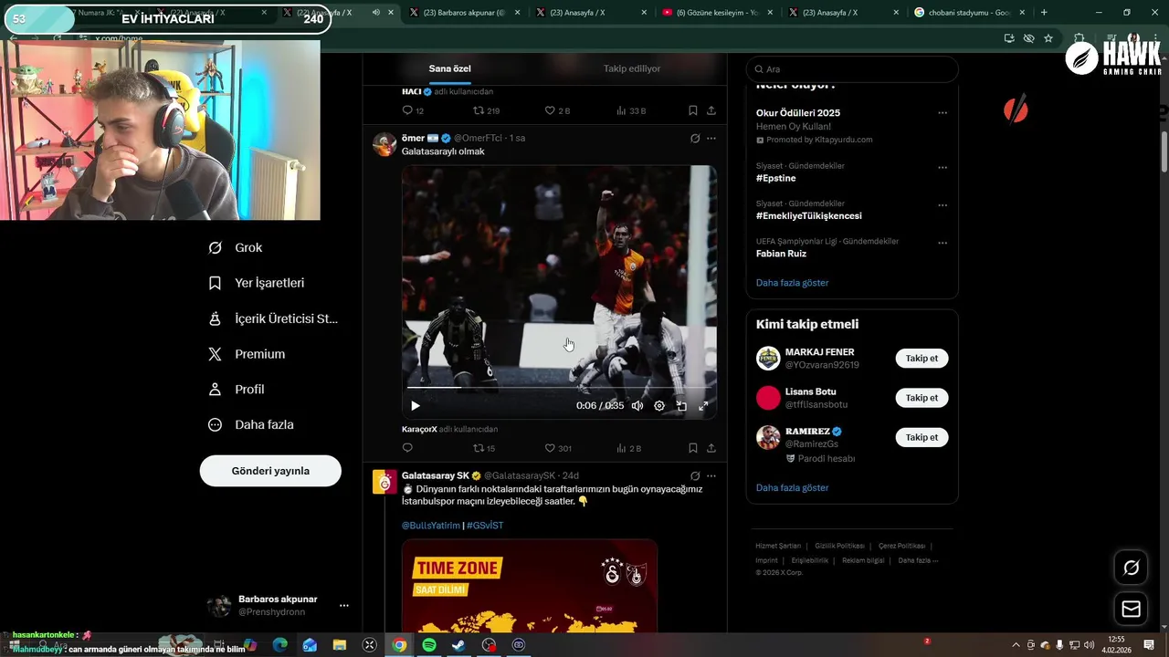Open Yer İşaretleri bookmarks in sidebar
This screenshot has height=657, width=1169.
[x=257, y=283]
